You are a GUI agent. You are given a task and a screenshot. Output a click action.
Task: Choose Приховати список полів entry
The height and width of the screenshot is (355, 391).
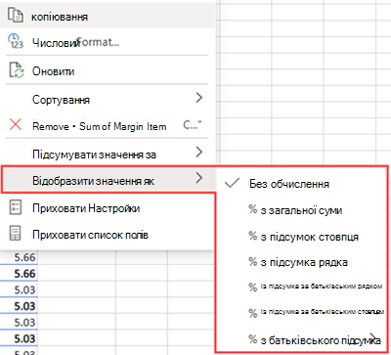tap(108, 235)
